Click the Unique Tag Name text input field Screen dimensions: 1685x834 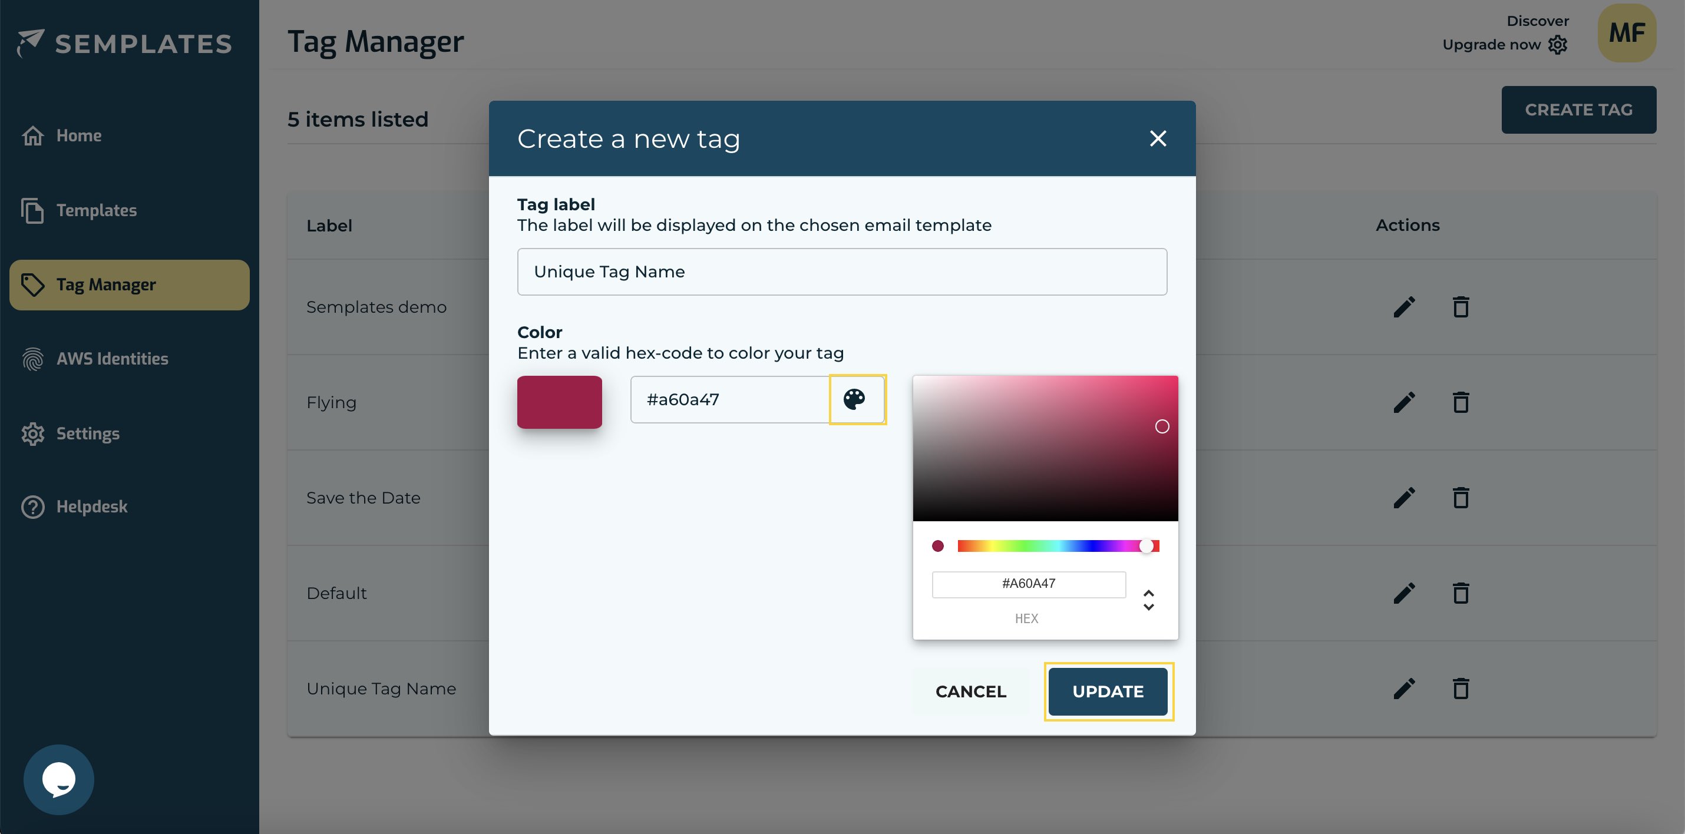pos(841,271)
